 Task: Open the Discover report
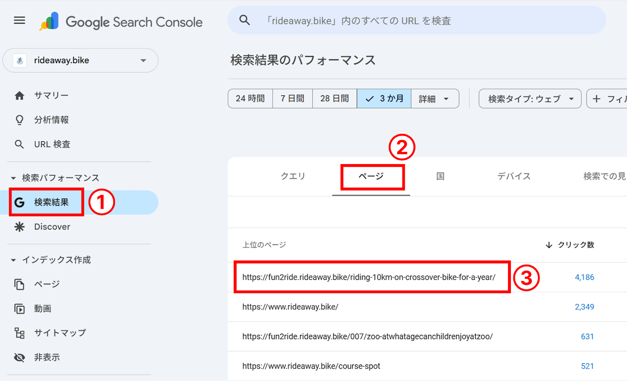coord(52,226)
